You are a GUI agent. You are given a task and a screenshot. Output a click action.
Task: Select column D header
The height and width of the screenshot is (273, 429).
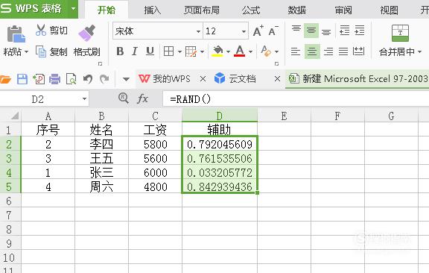[x=220, y=116]
